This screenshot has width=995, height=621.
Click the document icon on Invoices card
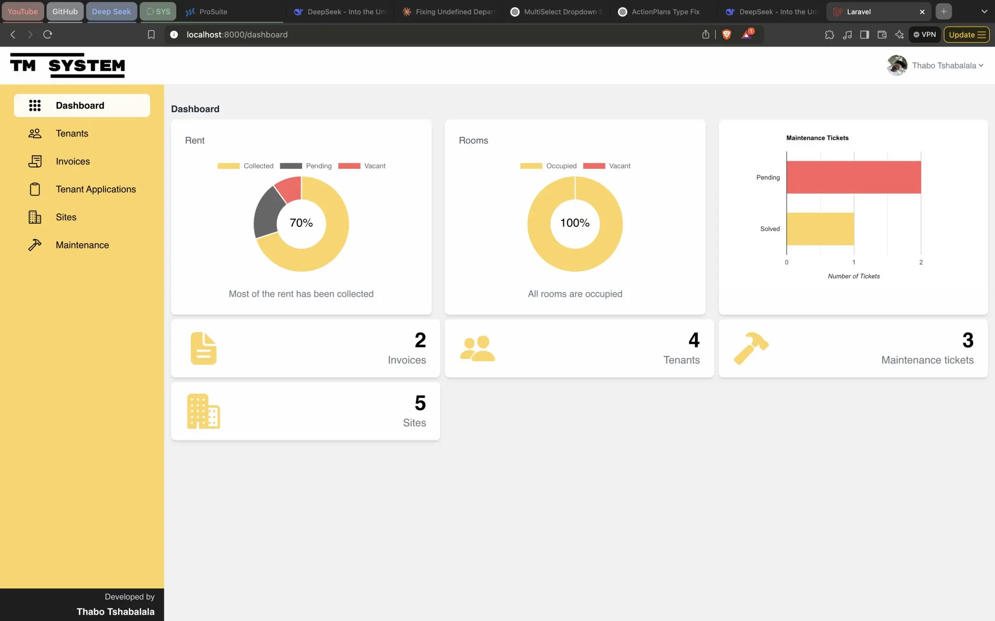pyautogui.click(x=204, y=348)
